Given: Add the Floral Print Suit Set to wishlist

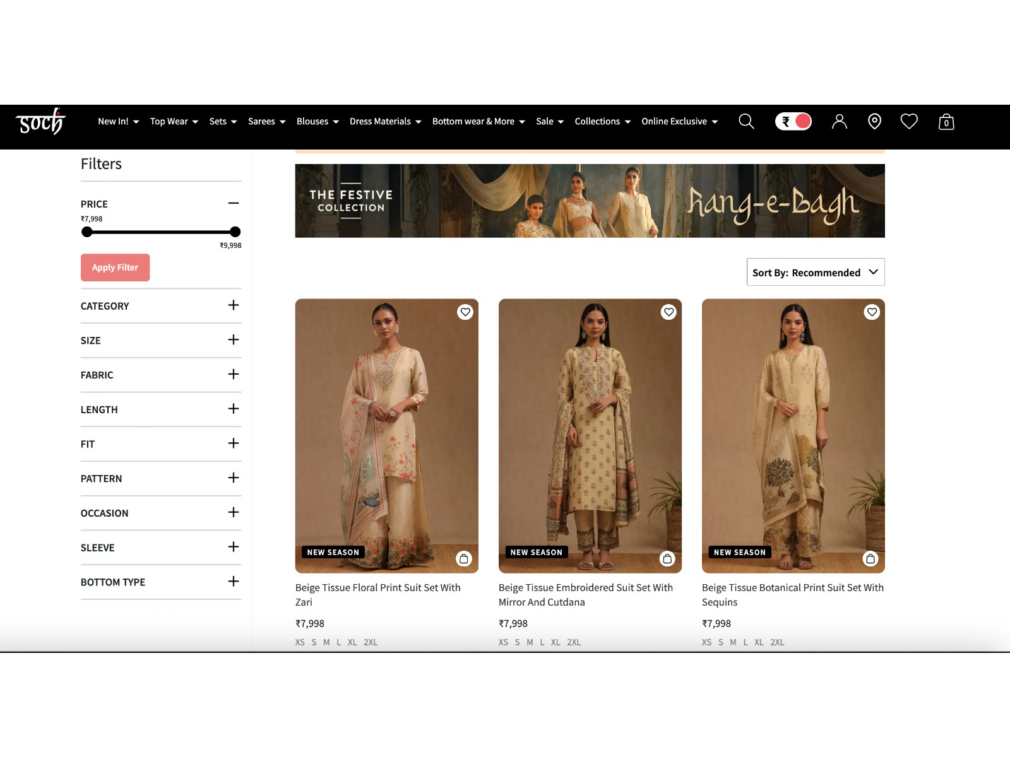Looking at the screenshot, I should pyautogui.click(x=465, y=312).
